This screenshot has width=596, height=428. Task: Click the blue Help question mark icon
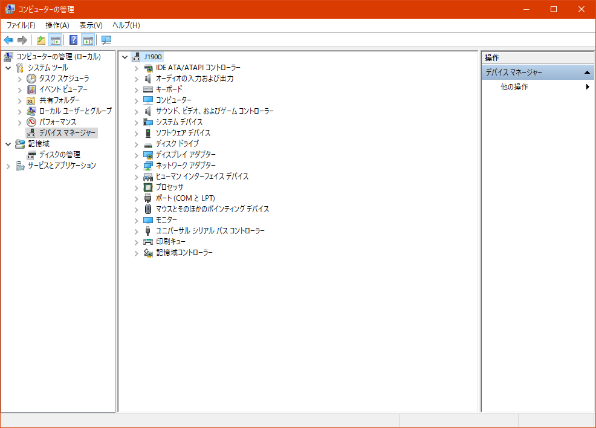[73, 41]
